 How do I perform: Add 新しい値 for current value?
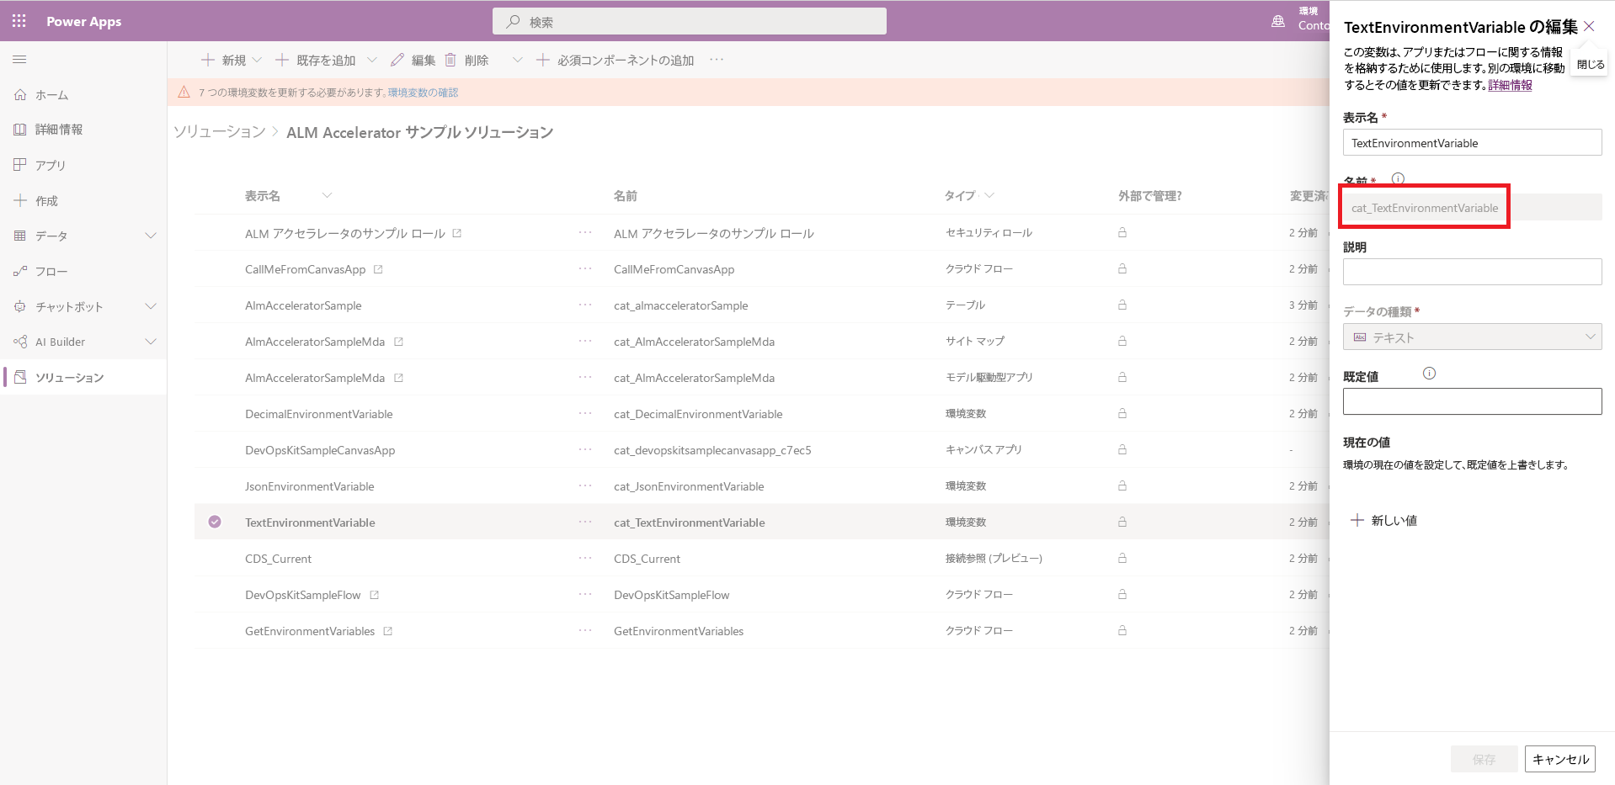pos(1383,520)
